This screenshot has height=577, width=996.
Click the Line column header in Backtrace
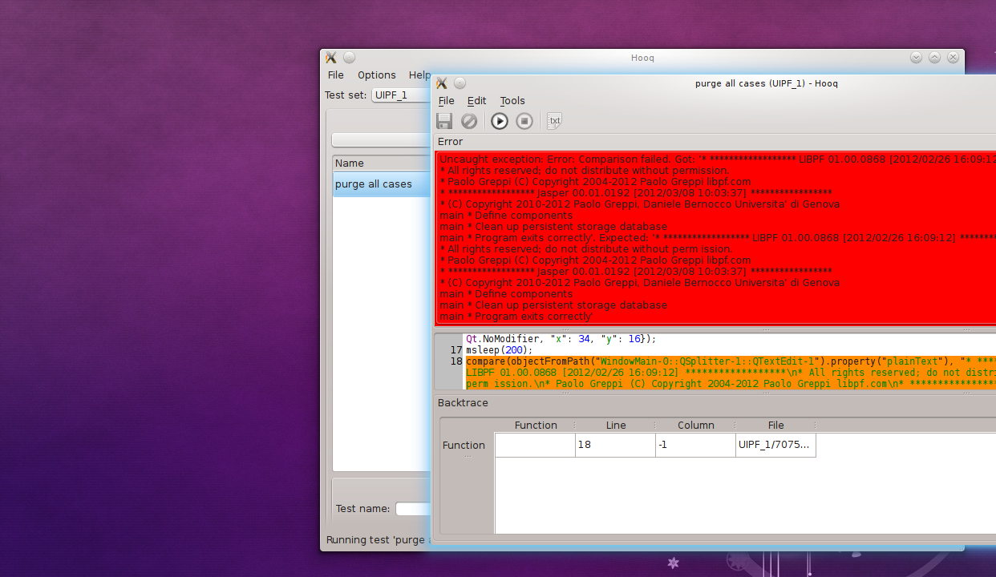pos(615,426)
